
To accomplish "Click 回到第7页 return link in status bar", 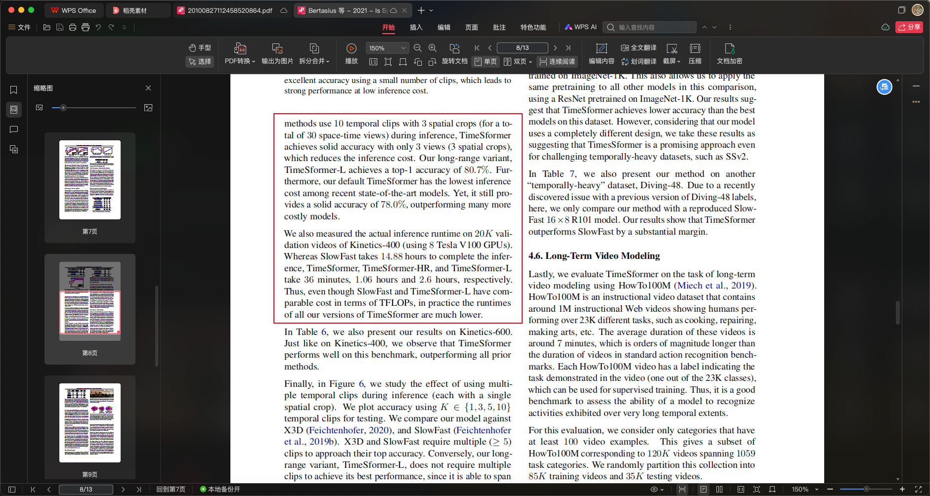I will [x=171, y=490].
